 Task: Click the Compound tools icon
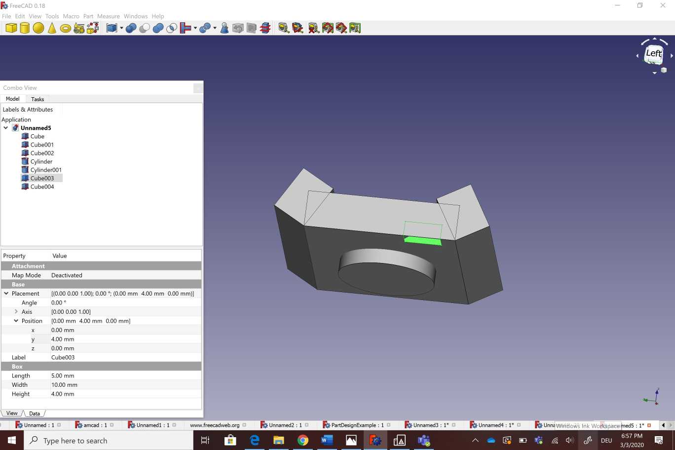point(112,28)
